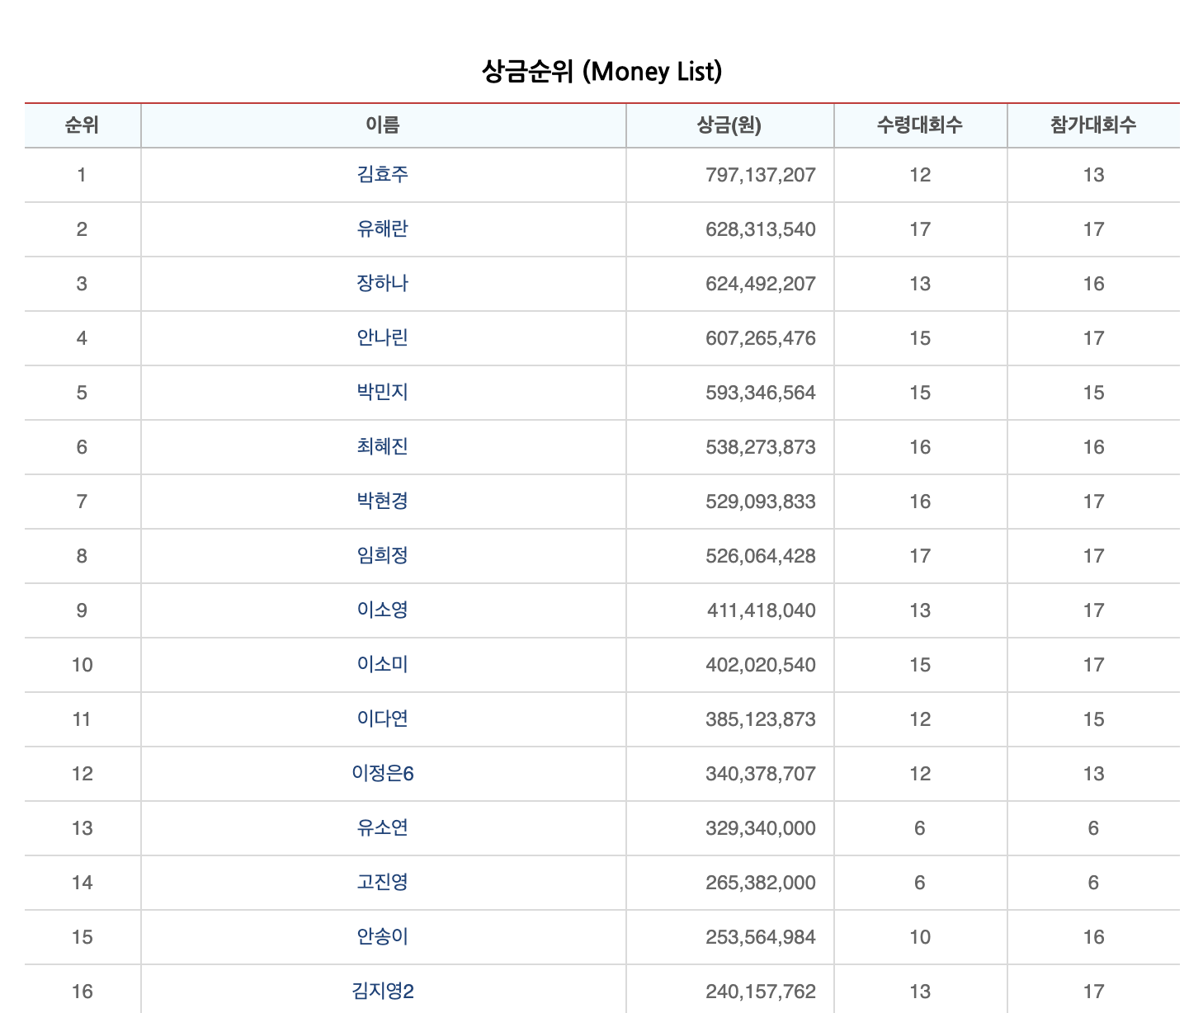The height and width of the screenshot is (1013, 1203).
Task: Open player 이소영's profile link
Action: [x=383, y=610]
